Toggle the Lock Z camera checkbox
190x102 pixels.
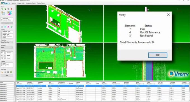pos(2,63)
